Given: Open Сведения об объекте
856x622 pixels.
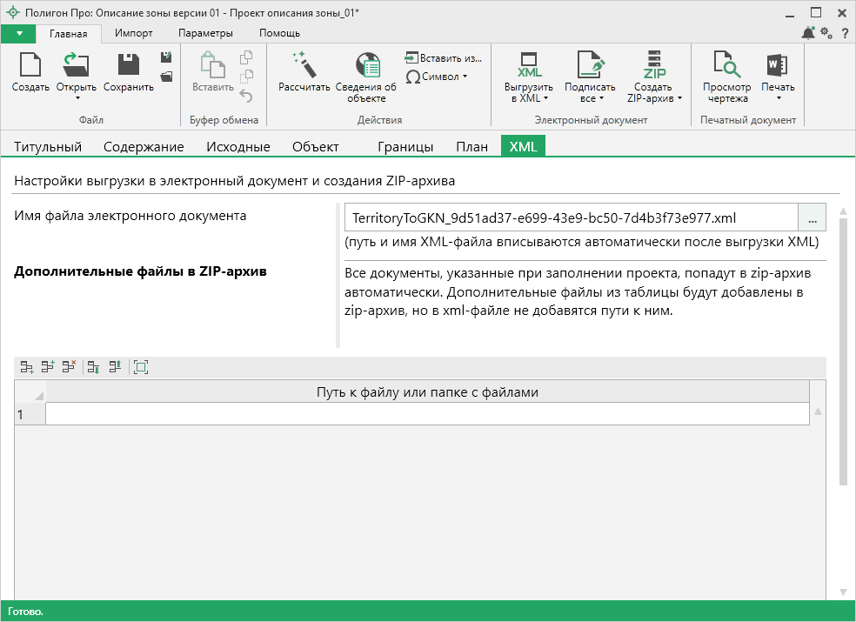Looking at the screenshot, I should 366,66.
